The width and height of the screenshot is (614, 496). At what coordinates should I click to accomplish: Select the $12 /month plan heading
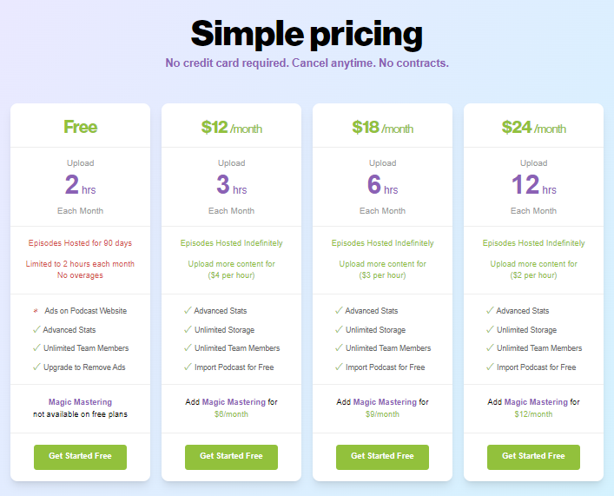pos(231,128)
